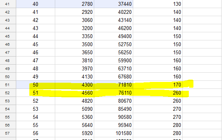Viewport: 222px width, 140px height.
Task: Select row header 46
Action: click(x=8, y=44)
